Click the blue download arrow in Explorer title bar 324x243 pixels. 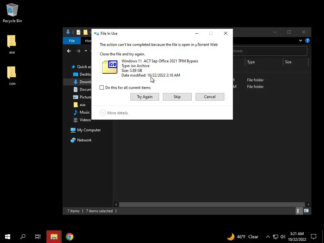click(68, 32)
